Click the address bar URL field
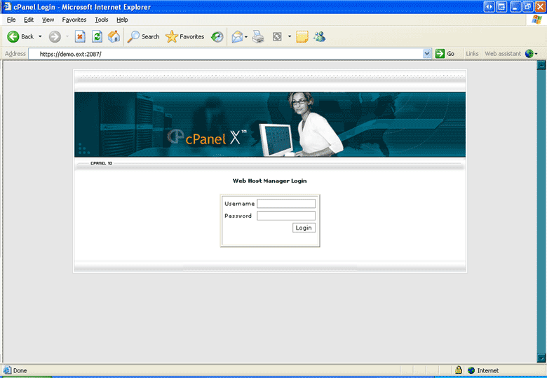This screenshot has width=547, height=378. (x=226, y=54)
